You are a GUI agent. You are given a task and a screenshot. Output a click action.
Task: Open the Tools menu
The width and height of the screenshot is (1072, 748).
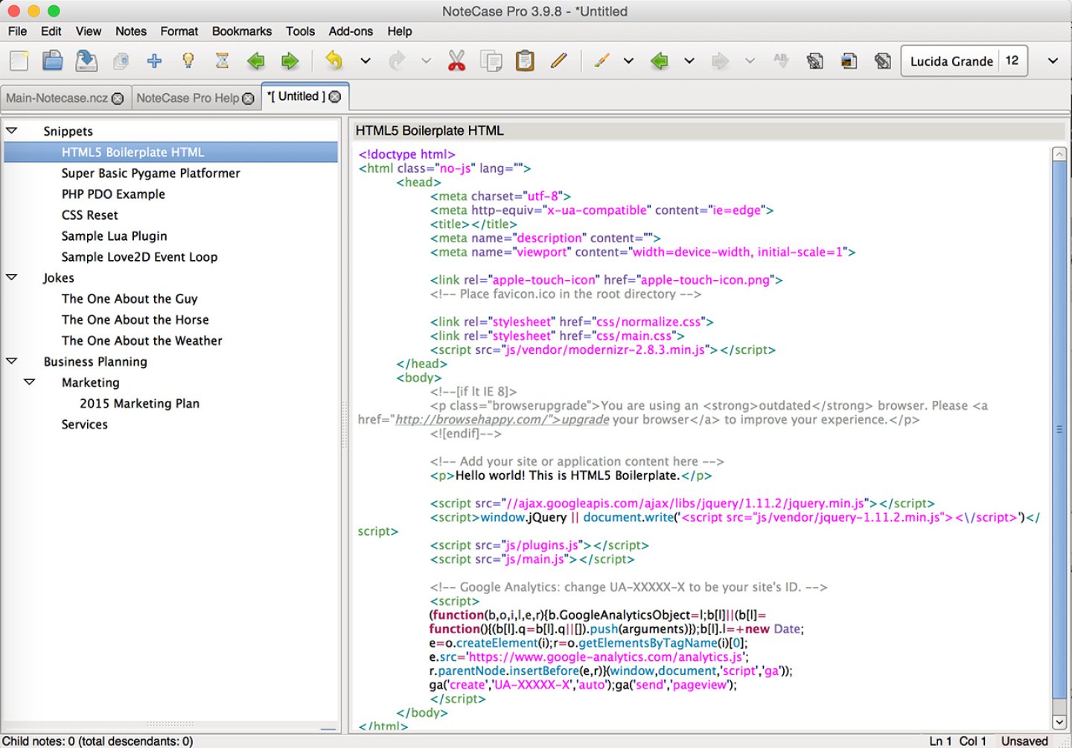300,31
